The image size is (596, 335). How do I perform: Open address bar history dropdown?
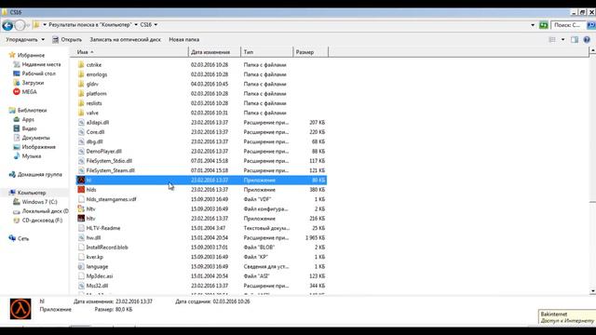[533, 25]
